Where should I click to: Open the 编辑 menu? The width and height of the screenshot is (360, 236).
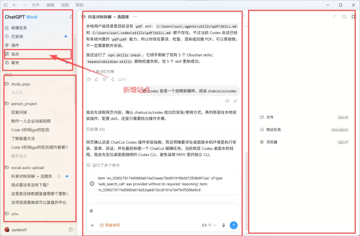[x=50, y=5]
